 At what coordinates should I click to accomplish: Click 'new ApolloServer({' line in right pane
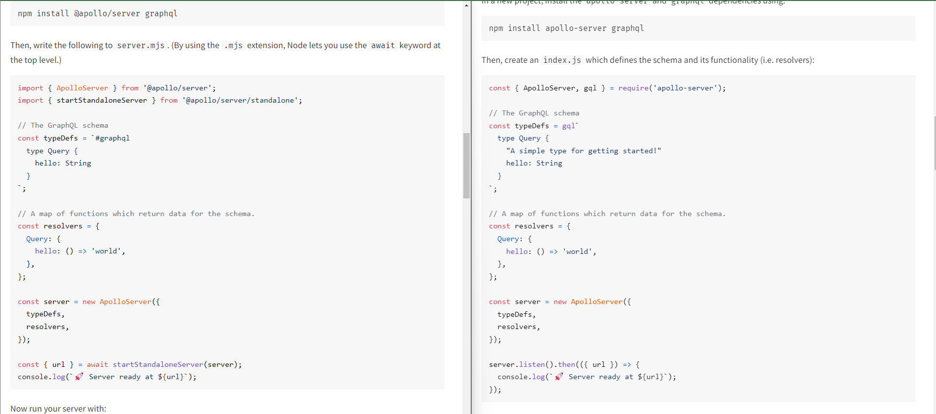(560, 302)
